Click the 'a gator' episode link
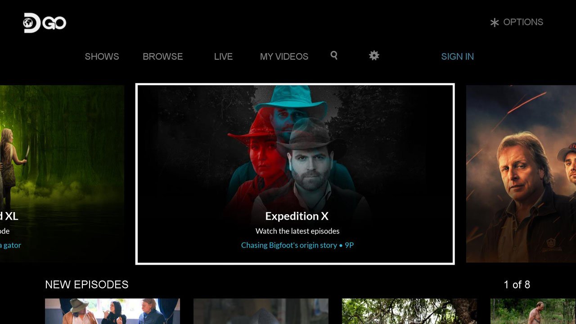576x324 pixels. tap(10, 245)
